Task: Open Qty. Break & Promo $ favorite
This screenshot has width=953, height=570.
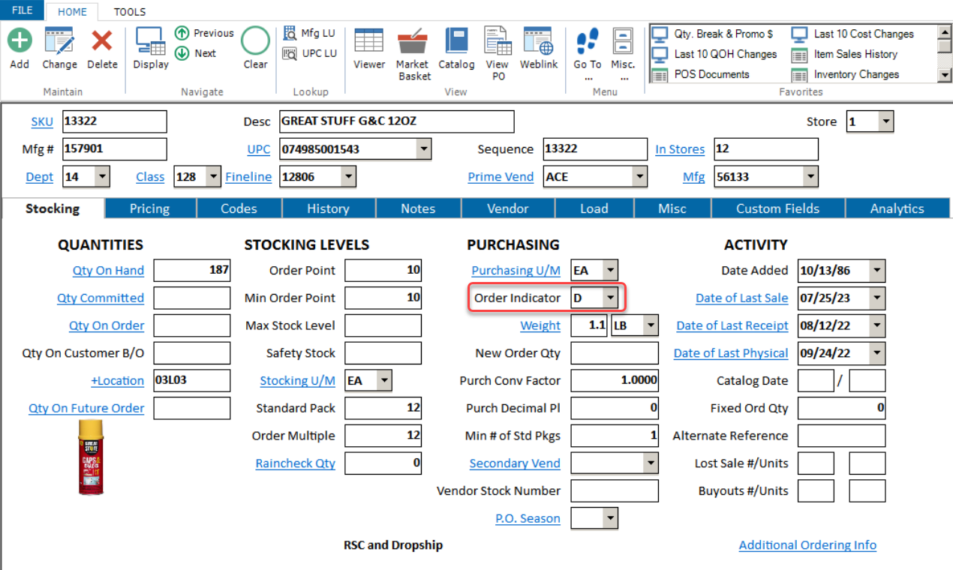Action: click(712, 34)
